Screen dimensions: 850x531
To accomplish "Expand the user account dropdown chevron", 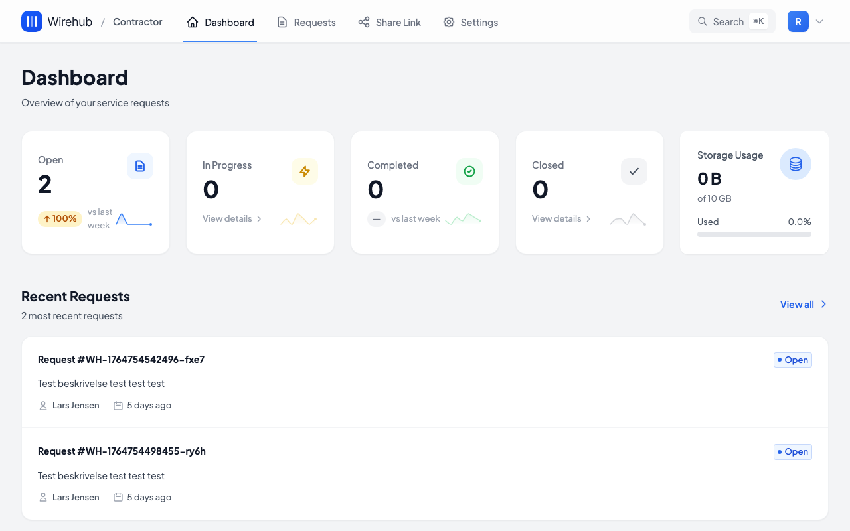I will point(819,21).
